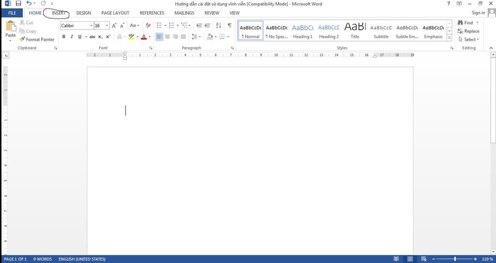Click the Replace button
This screenshot has height=263, width=496.
[468, 31]
